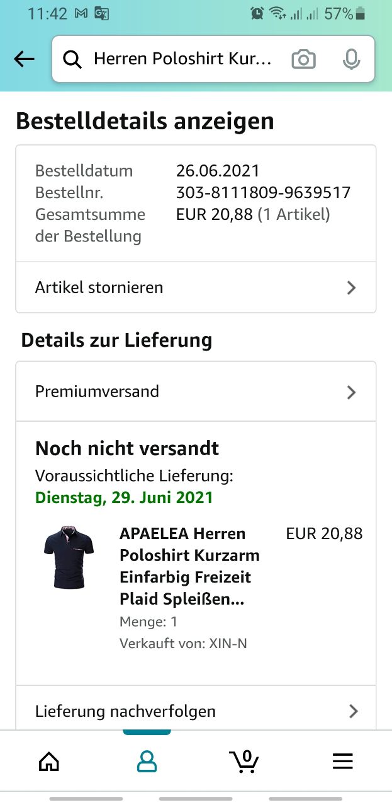Tap the battery indicator in status bar

tap(361, 13)
